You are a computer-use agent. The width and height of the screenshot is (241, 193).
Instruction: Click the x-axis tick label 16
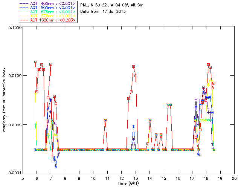tap(178, 178)
